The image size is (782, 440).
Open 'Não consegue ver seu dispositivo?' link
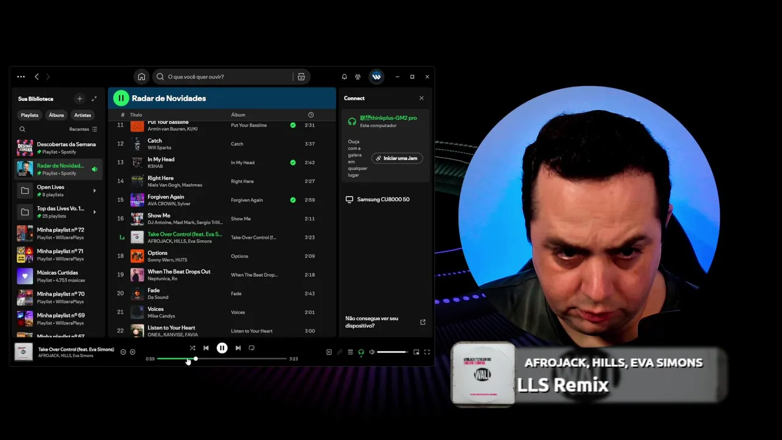point(371,322)
